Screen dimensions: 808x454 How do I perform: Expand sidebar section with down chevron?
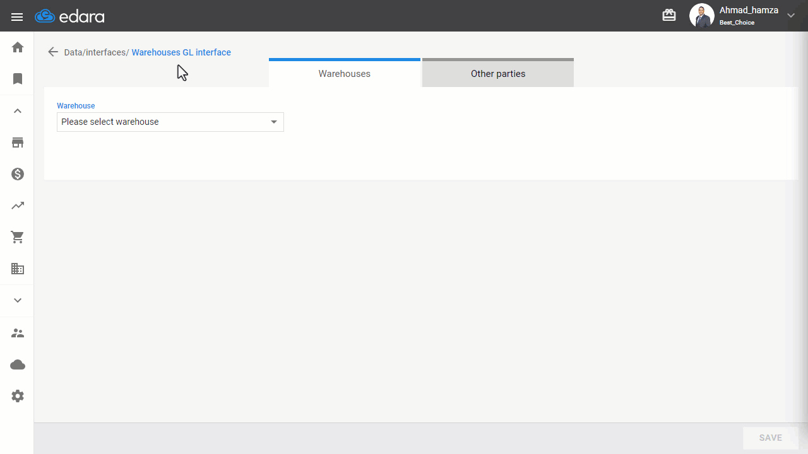(x=18, y=300)
